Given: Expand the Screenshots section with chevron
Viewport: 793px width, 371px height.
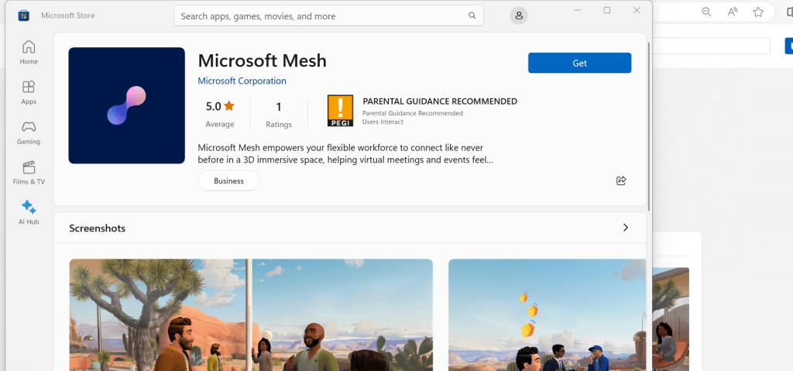Looking at the screenshot, I should click(x=626, y=228).
